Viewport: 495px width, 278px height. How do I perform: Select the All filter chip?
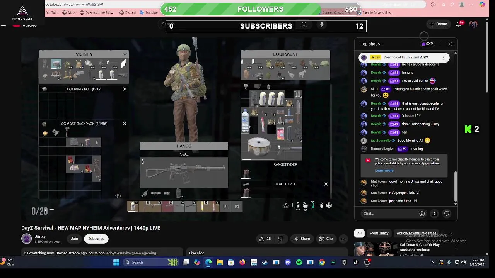pyautogui.click(x=359, y=233)
